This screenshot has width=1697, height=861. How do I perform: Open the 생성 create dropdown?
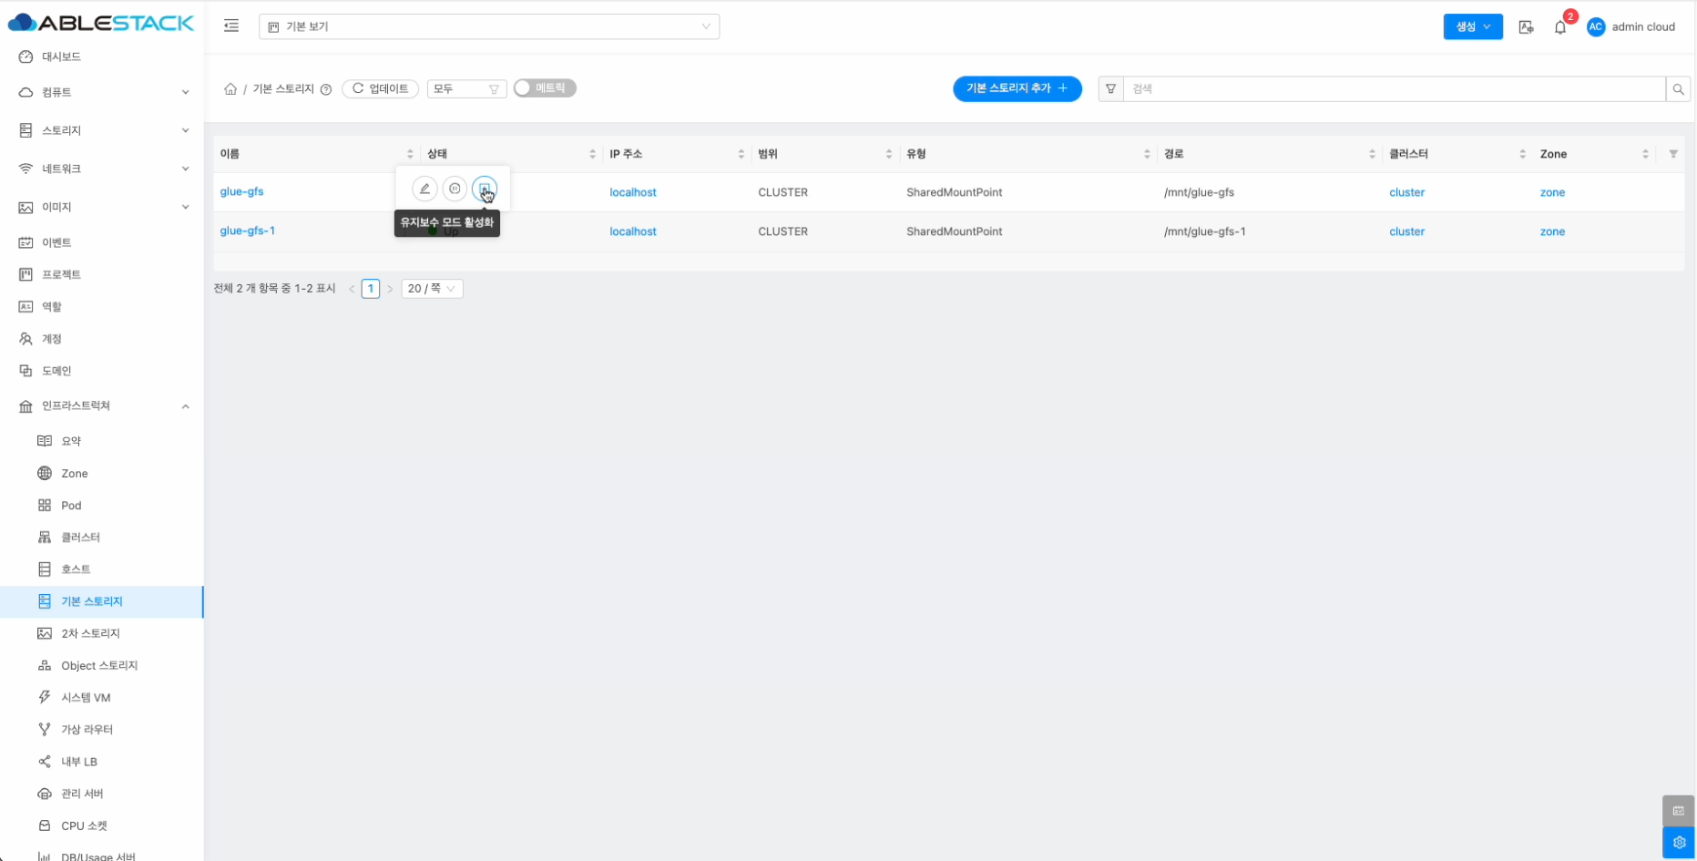pyautogui.click(x=1473, y=26)
